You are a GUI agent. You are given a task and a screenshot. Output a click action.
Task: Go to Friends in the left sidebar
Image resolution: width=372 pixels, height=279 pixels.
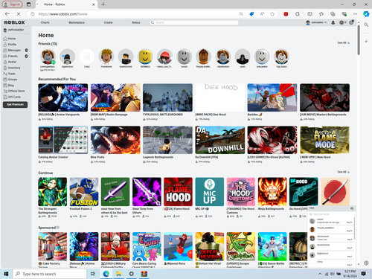16,56
